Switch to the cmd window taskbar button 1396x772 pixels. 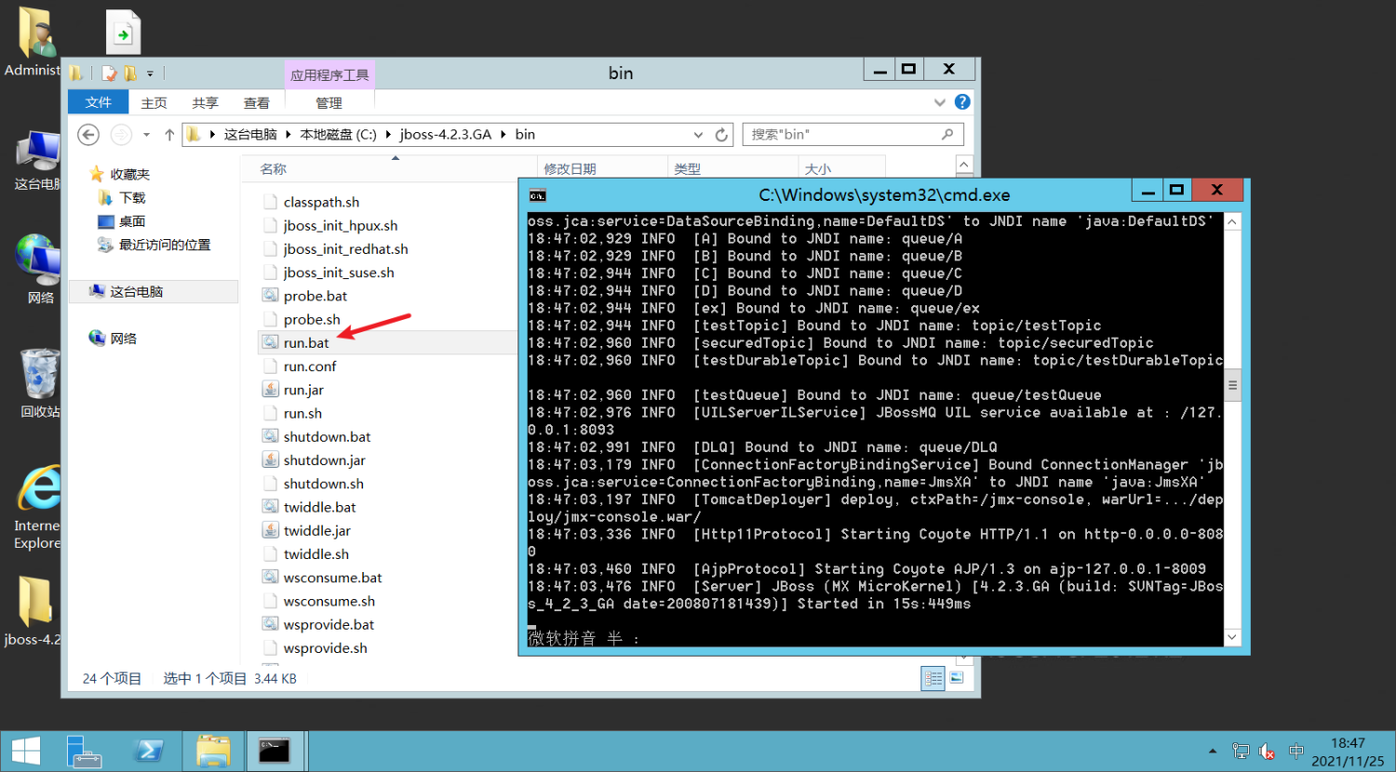(x=275, y=752)
